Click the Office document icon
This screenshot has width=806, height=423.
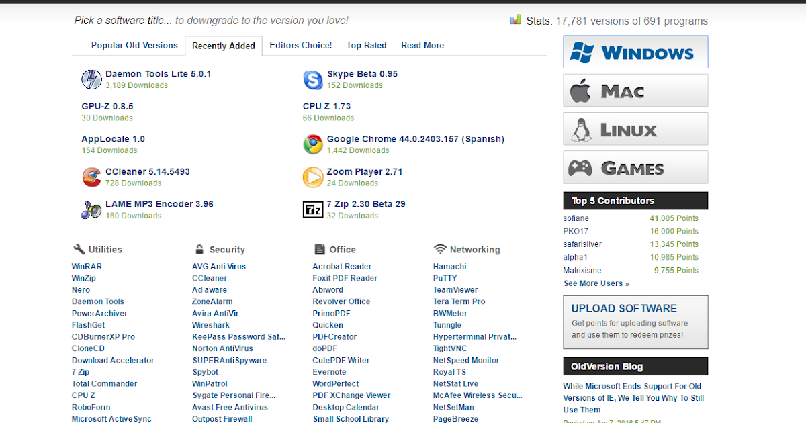pyautogui.click(x=320, y=249)
